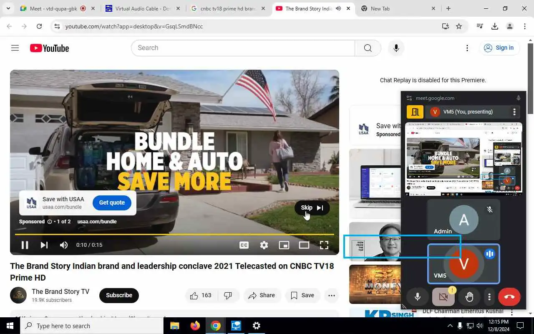Go back in browser history
Viewport: 534px width, 334px height.
click(x=9, y=26)
